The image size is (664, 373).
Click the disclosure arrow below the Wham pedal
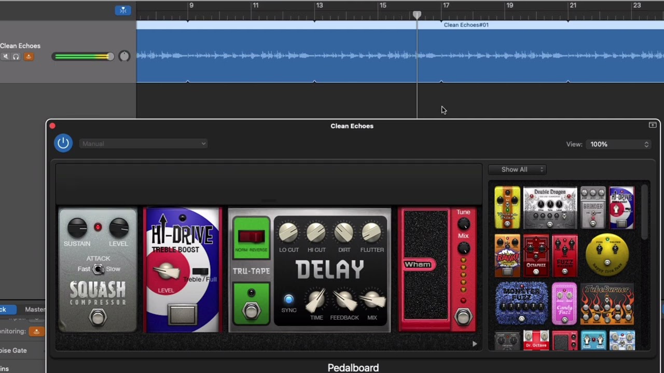pos(474,343)
